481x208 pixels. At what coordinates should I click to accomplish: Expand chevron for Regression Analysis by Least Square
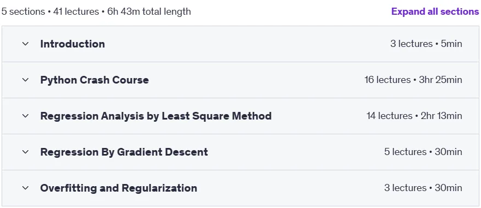coord(26,116)
